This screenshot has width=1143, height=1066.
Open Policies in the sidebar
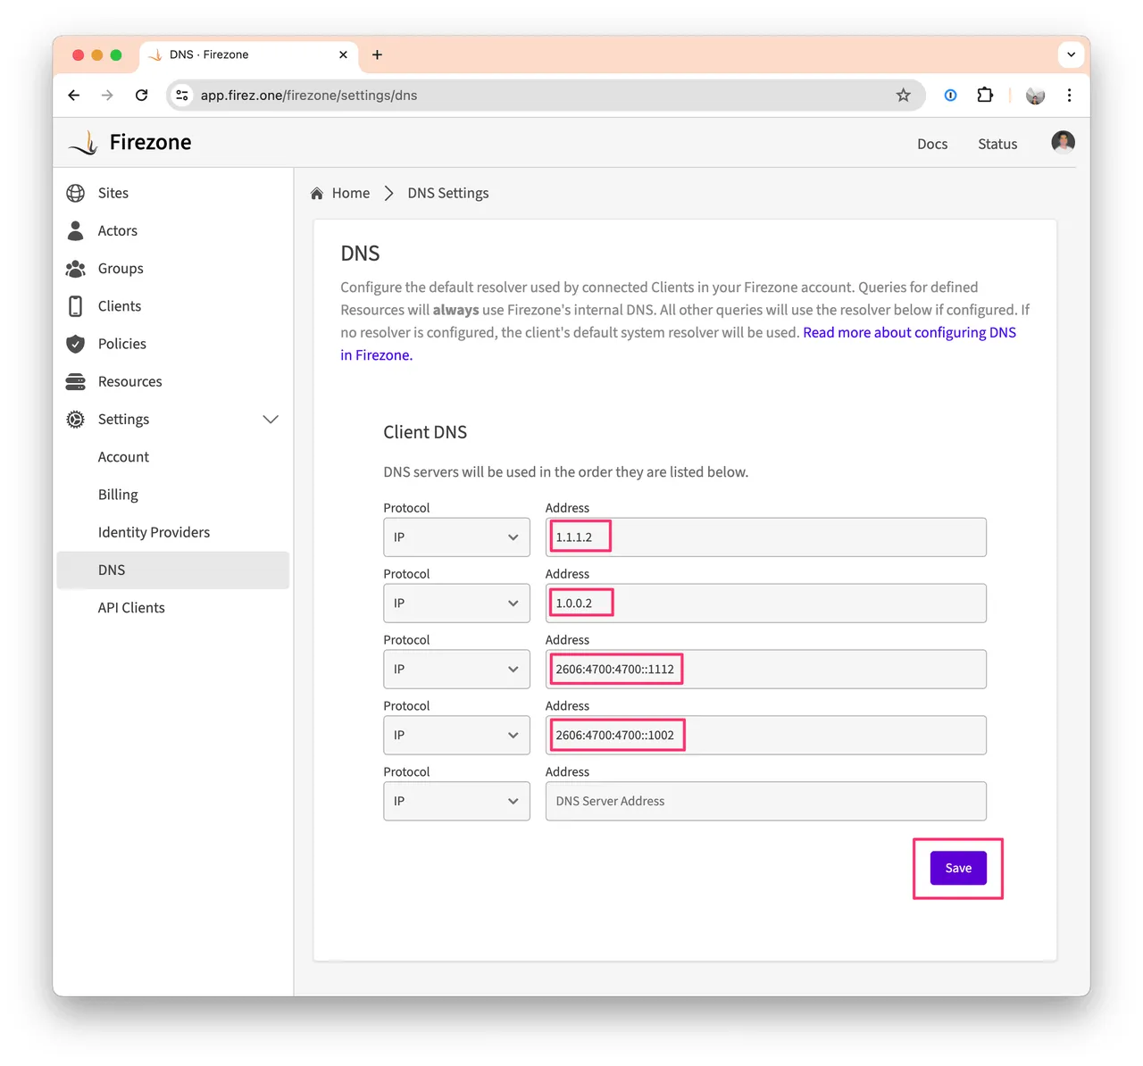[x=122, y=344]
